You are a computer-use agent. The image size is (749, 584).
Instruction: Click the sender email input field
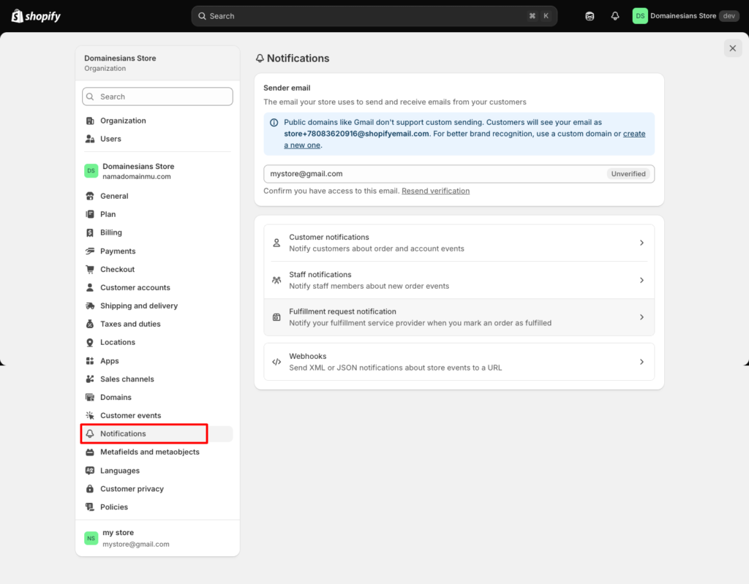(x=459, y=174)
